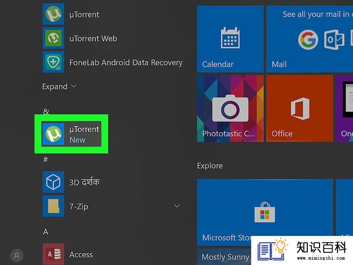Open the Mostly Sunny weather tile
The height and width of the screenshot is (265, 353).
click(x=224, y=257)
